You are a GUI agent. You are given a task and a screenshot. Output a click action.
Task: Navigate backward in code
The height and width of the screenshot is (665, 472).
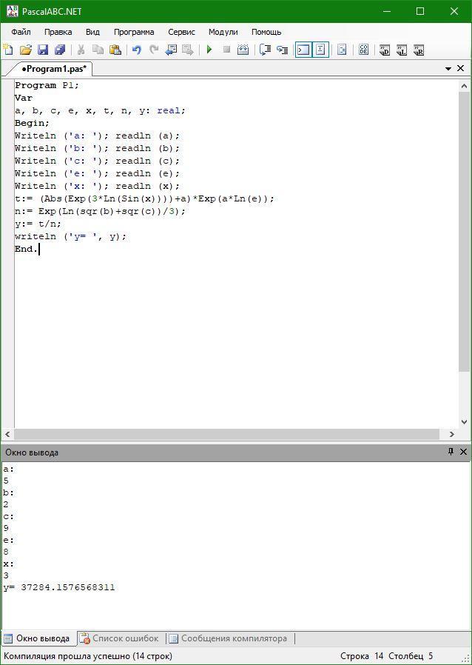[x=171, y=50]
